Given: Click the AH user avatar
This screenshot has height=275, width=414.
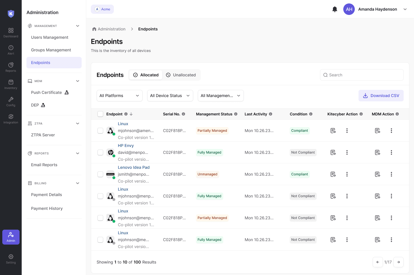Looking at the screenshot, I should tap(349, 9).
